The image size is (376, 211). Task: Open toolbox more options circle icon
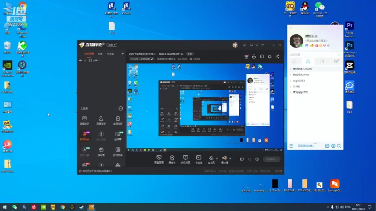click(121, 109)
